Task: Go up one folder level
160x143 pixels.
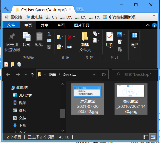Action: pos(32,75)
